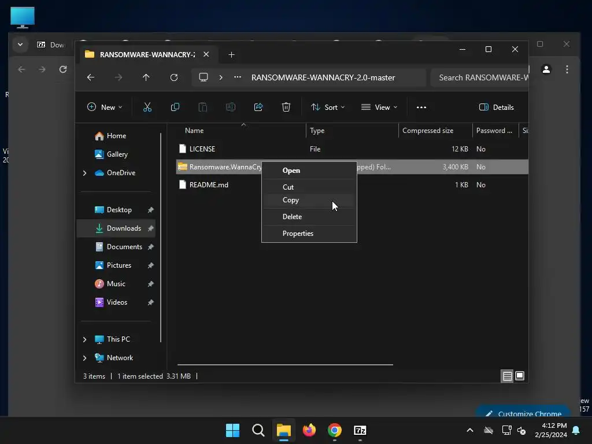Click the address bar ellipsis breadcrumb

click(x=238, y=77)
